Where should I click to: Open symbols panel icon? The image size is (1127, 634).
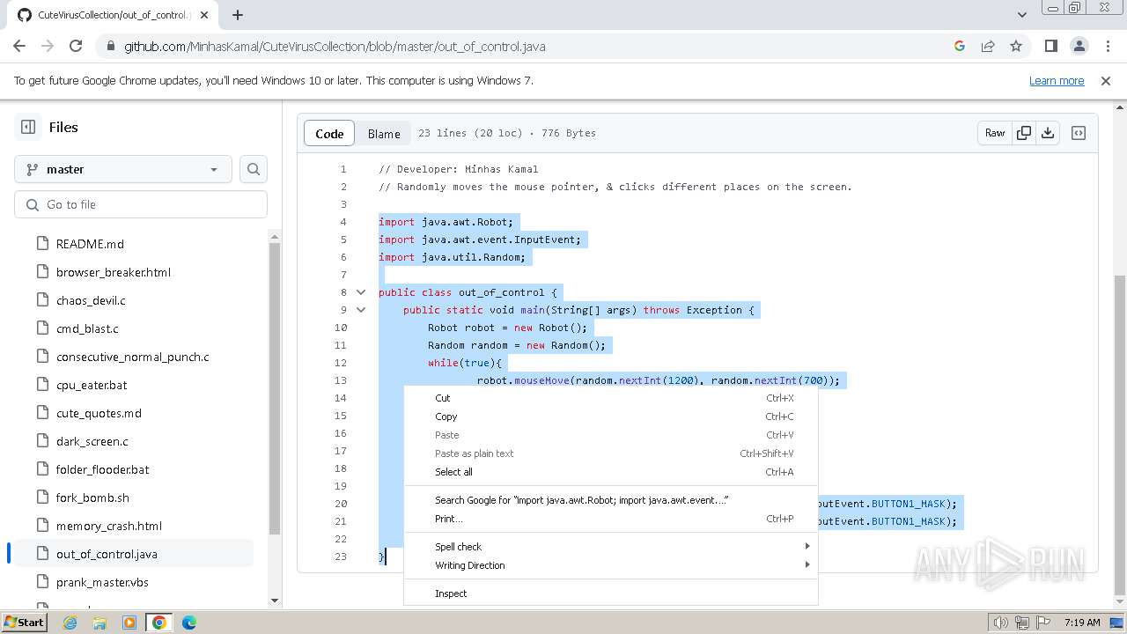[1079, 133]
